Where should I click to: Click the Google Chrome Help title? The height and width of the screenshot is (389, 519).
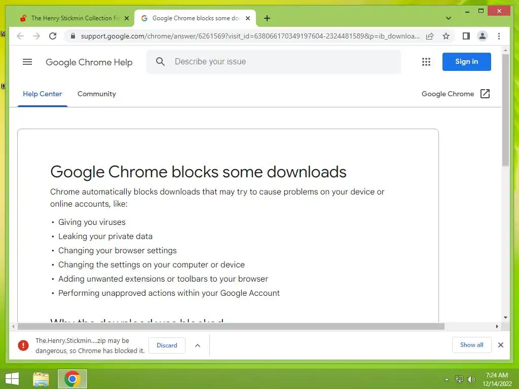click(x=89, y=62)
